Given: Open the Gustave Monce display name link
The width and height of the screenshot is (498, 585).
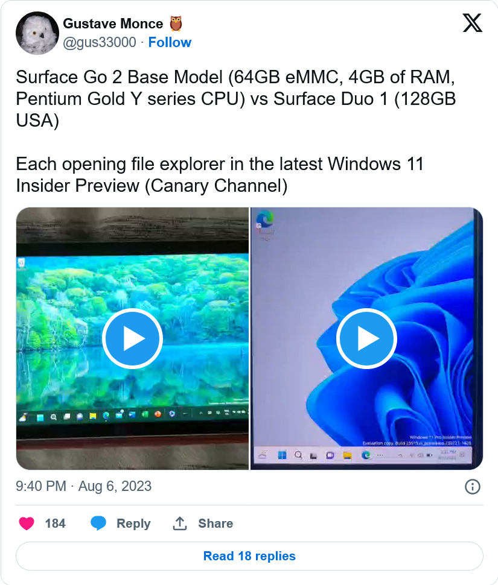Looking at the screenshot, I should pyautogui.click(x=113, y=24).
